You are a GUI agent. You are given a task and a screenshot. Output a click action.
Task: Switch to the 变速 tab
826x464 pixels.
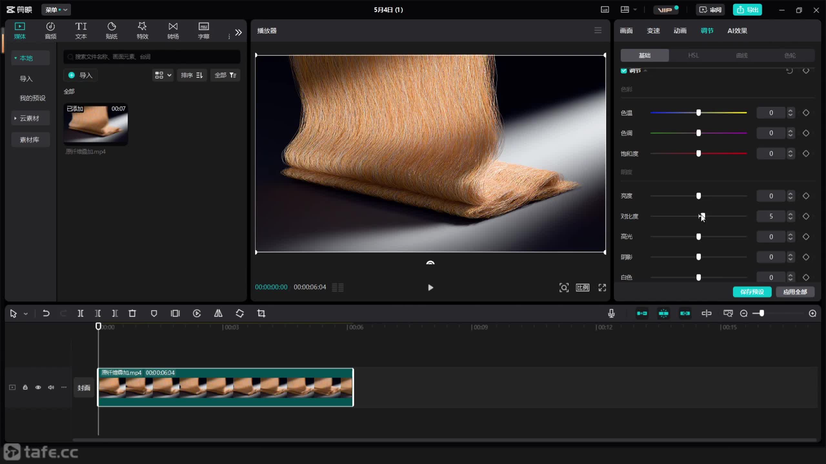coord(653,31)
